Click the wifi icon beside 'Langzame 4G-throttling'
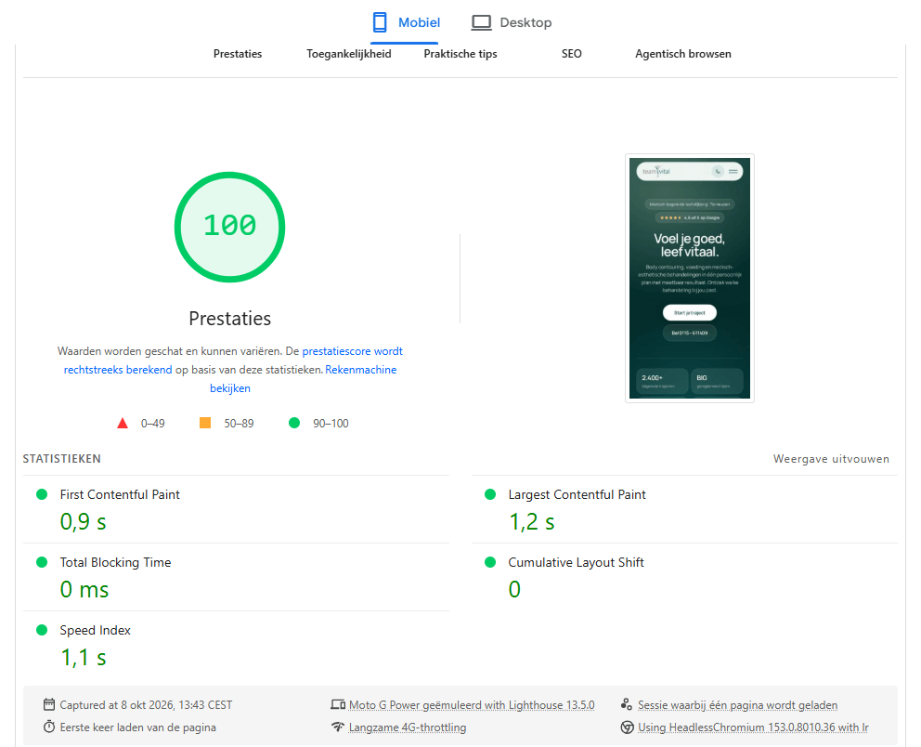The image size is (921, 747). (338, 727)
